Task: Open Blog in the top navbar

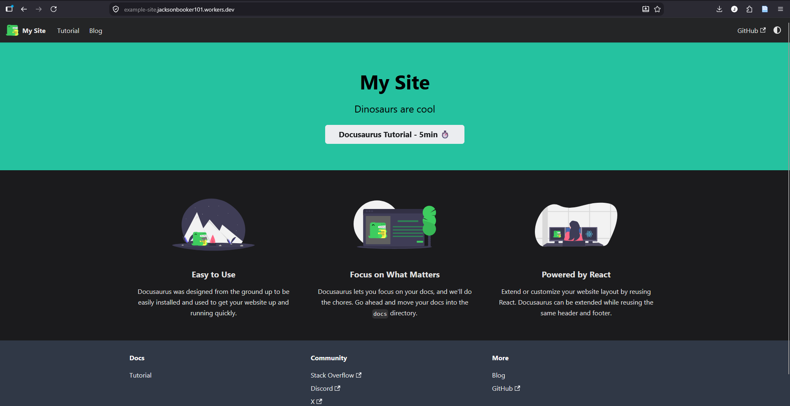Action: pos(96,31)
